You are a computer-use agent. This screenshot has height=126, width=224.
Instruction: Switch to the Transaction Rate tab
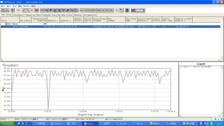[33, 15]
